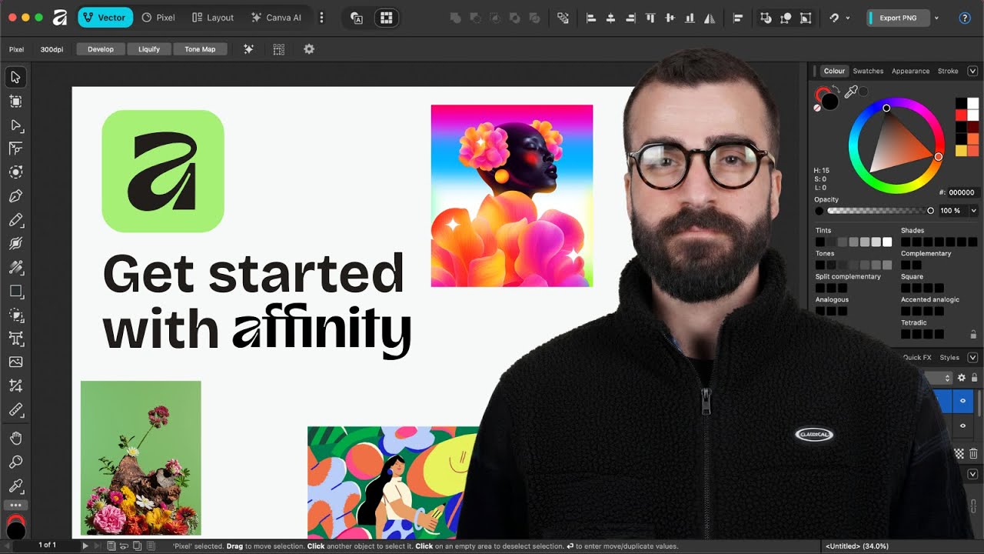Toggle visibility eye of second layer

962,426
